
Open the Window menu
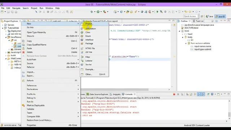click(49, 8)
